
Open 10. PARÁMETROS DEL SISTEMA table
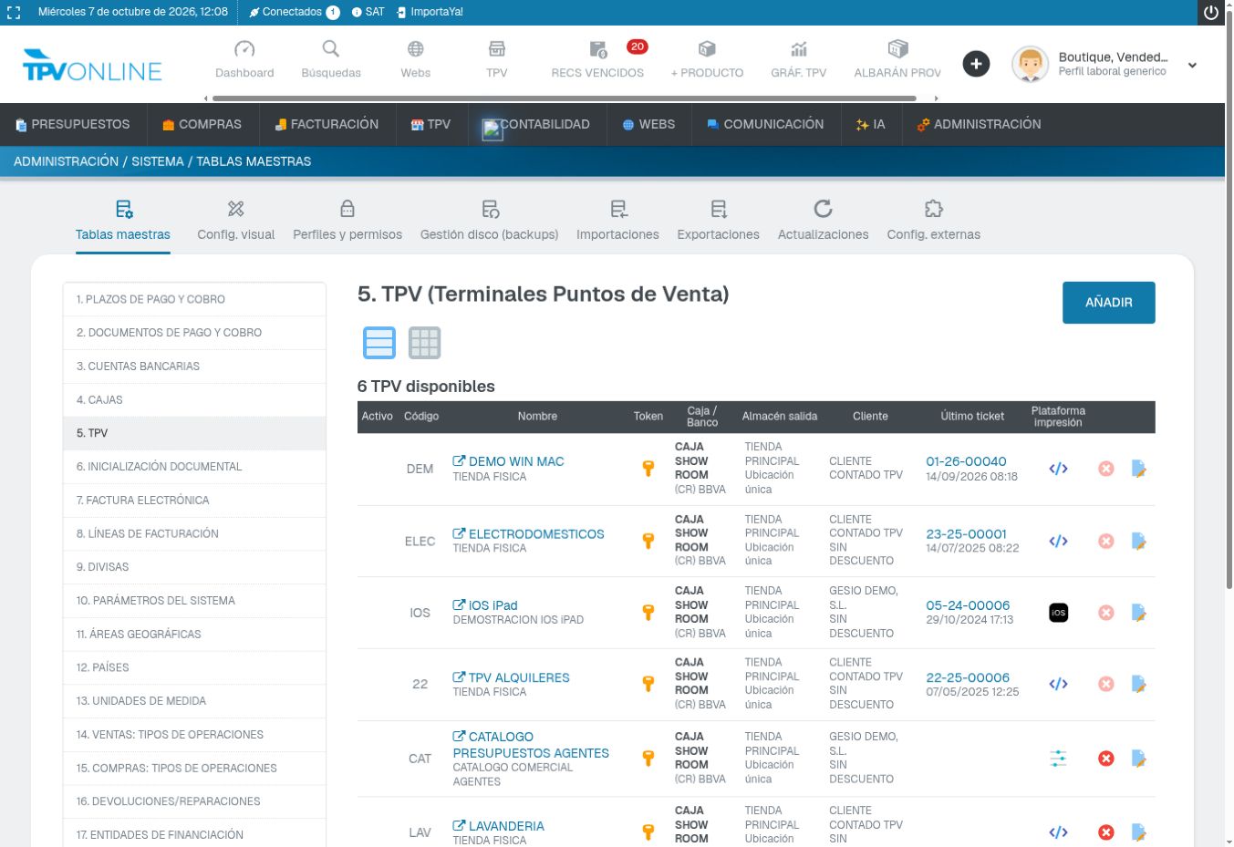click(x=194, y=601)
